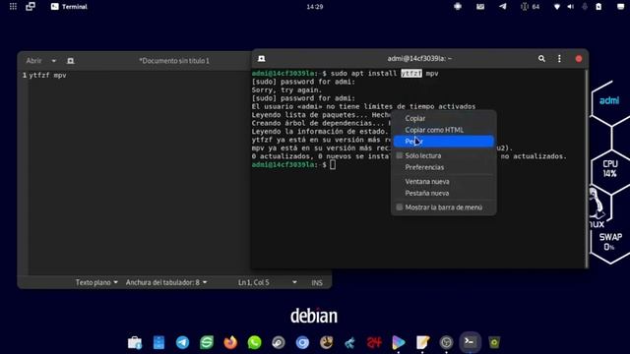Click the terminal prompt cursor line
The image size is (630, 354).
[293, 164]
